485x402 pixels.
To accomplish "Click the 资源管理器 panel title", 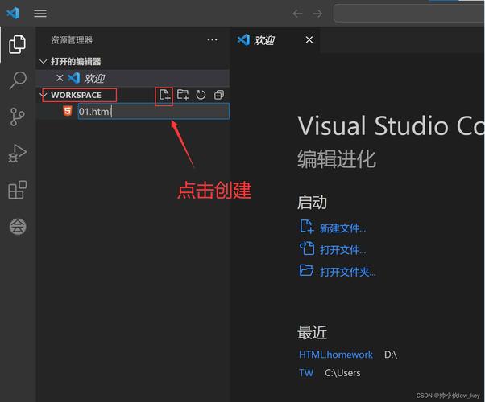I will coord(72,40).
